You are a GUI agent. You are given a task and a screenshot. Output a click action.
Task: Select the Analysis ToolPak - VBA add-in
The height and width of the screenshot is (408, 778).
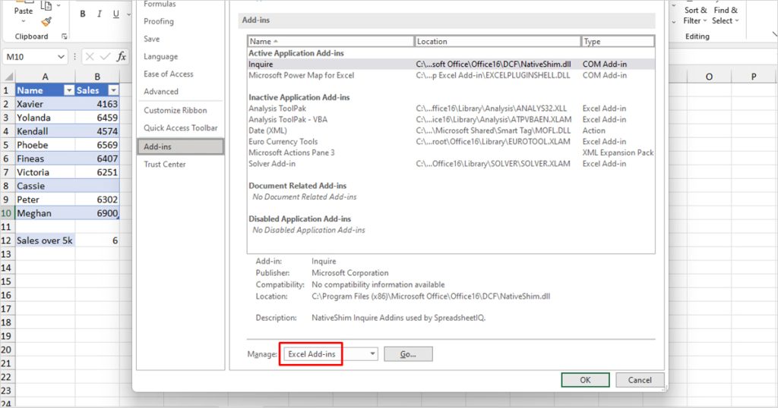tap(451, 119)
